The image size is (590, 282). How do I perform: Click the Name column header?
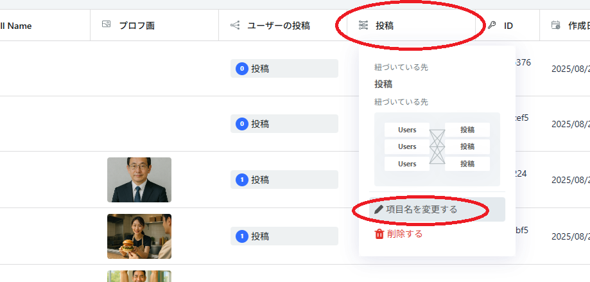pyautogui.click(x=16, y=26)
